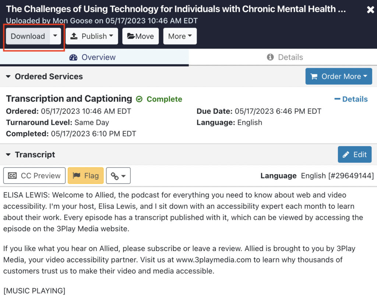Flag the transcript

click(85, 176)
